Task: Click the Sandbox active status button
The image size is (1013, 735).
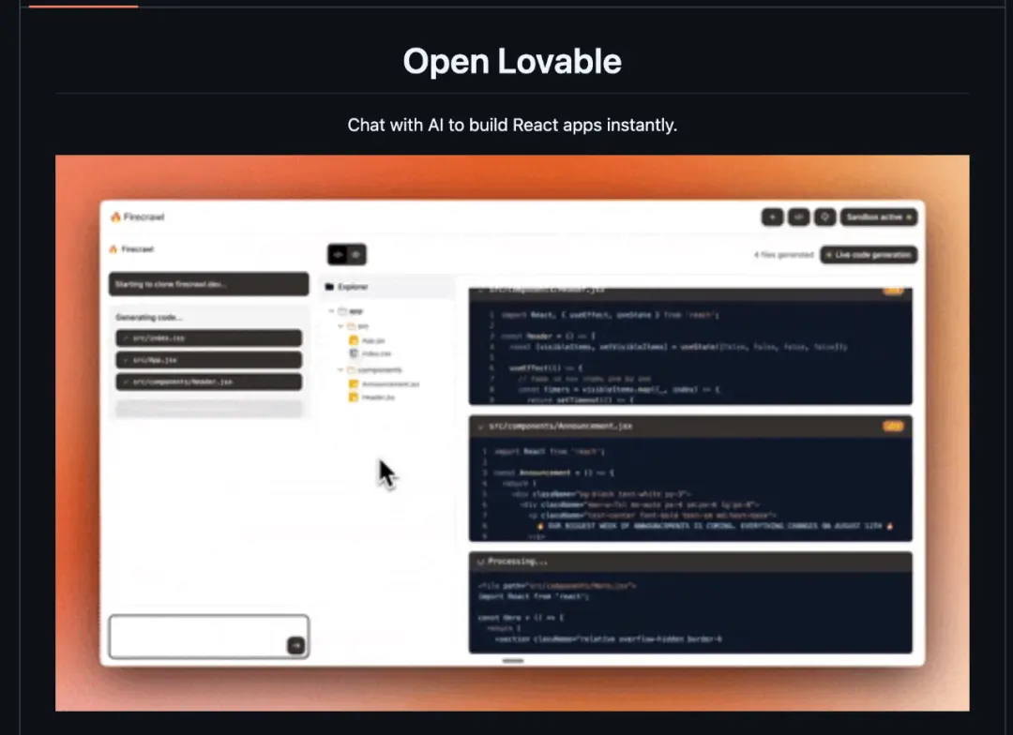Action: click(879, 217)
